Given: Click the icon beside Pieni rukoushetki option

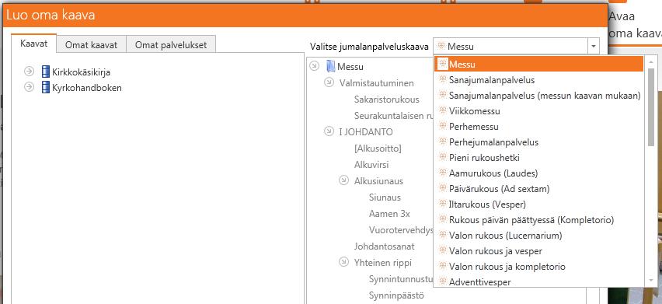Looking at the screenshot, I should tap(442, 158).
